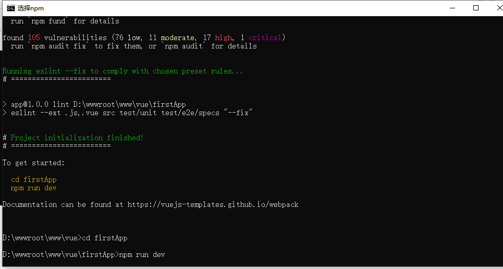The height and width of the screenshot is (269, 503).
Task: Click the 'npm audit fix' command text
Action: (x=59, y=46)
